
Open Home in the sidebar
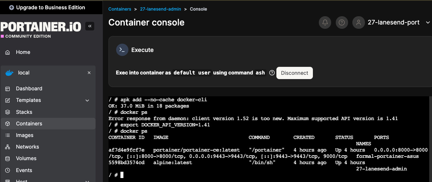(48, 52)
